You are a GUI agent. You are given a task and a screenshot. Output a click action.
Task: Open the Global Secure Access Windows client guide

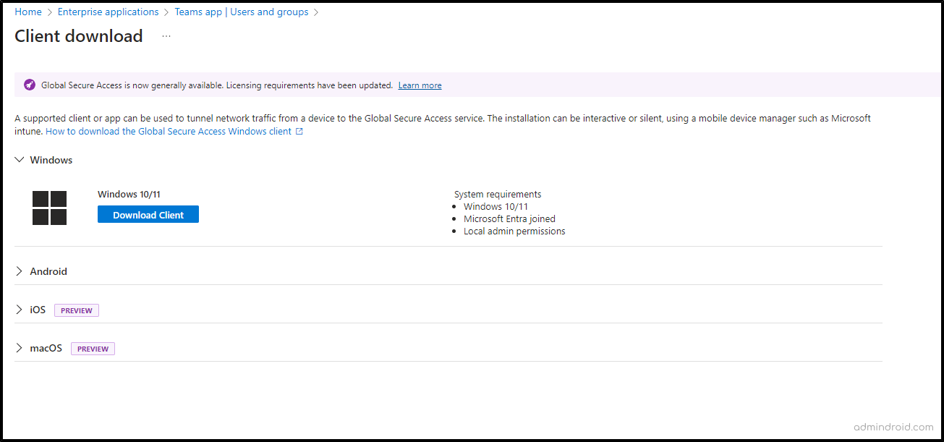coord(168,131)
